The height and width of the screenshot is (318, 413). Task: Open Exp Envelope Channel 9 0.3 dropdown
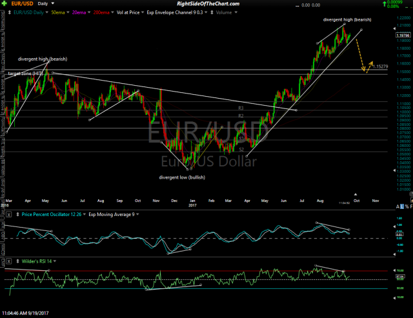(x=206, y=12)
